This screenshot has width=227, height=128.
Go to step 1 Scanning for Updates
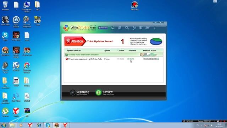(79, 92)
